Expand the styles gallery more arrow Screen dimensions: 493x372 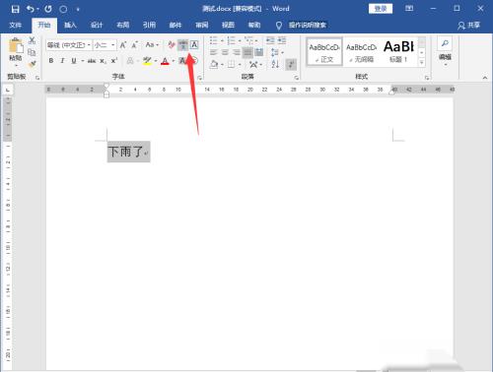point(422,62)
